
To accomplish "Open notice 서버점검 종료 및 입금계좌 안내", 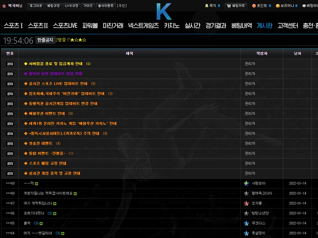I will coord(55,64).
